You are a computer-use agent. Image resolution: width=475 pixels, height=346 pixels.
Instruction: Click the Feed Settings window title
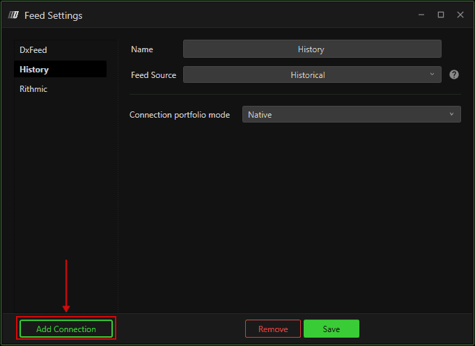(54, 15)
